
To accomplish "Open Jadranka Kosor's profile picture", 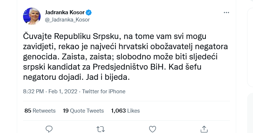I will coord(32,16).
